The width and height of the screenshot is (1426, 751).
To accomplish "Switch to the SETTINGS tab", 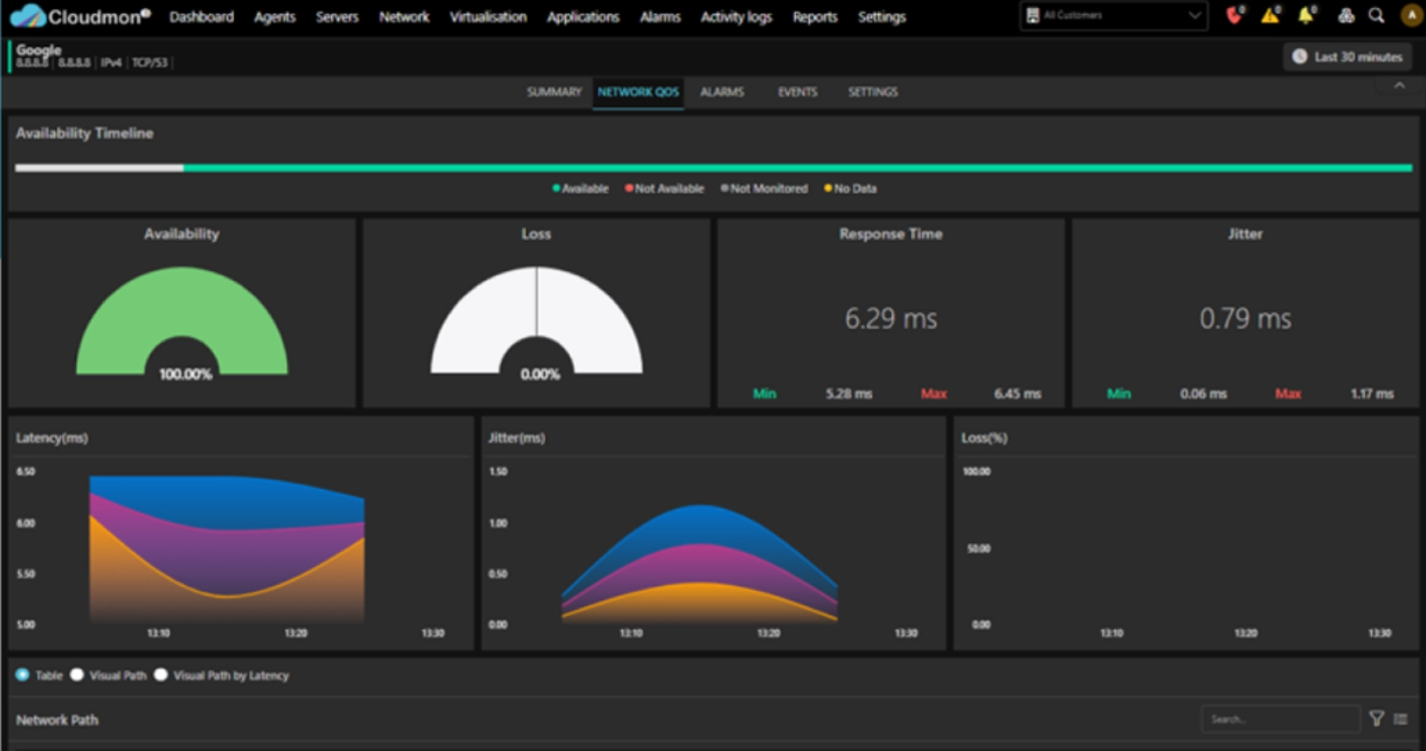I will tap(873, 92).
